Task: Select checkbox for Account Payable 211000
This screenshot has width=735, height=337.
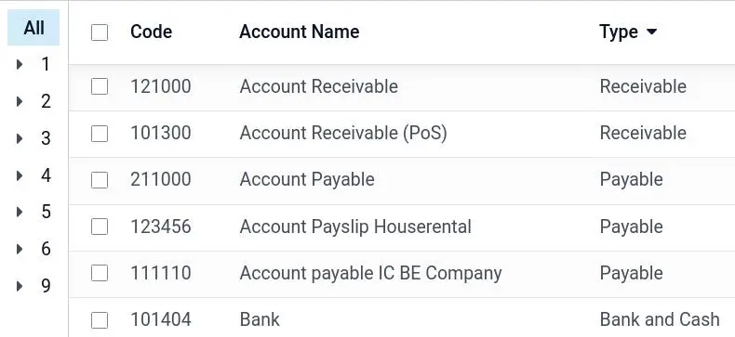Action: (x=100, y=180)
